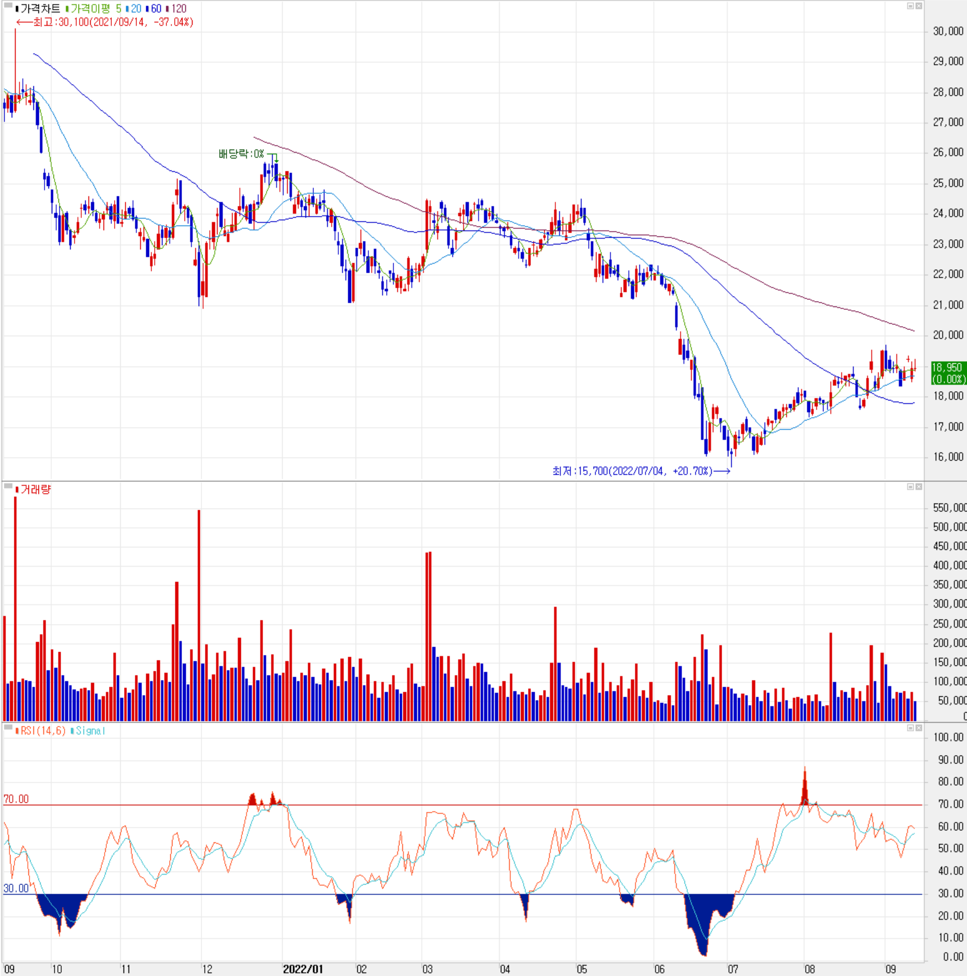Click the 30.00 oversold level label

point(16,888)
